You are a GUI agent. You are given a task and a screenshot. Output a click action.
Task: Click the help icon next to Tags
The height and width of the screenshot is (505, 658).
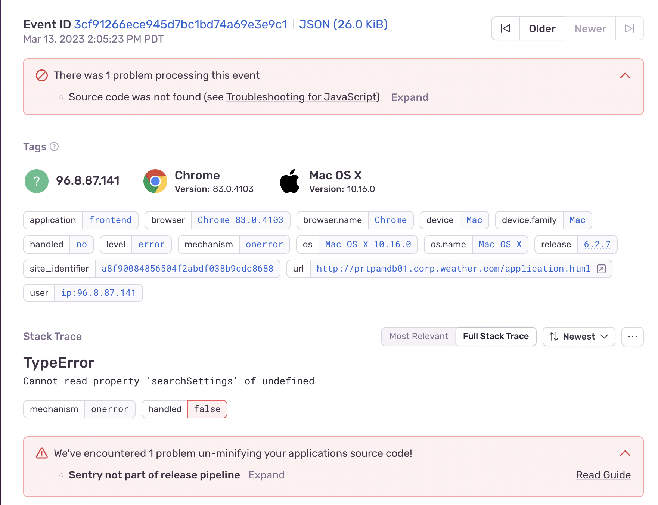[54, 147]
